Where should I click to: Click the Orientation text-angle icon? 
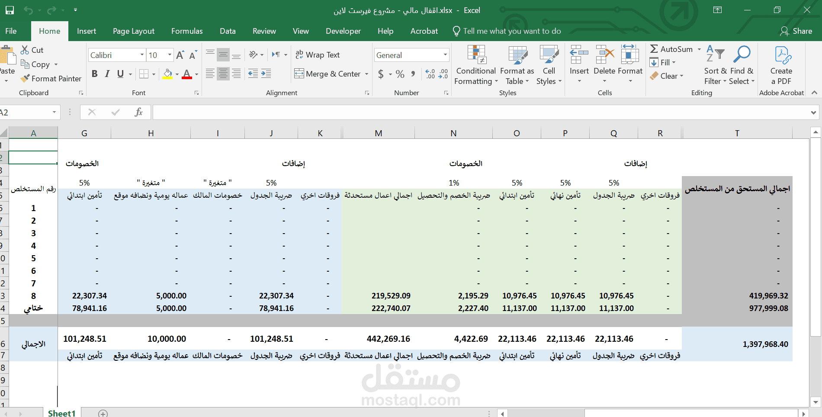click(254, 55)
